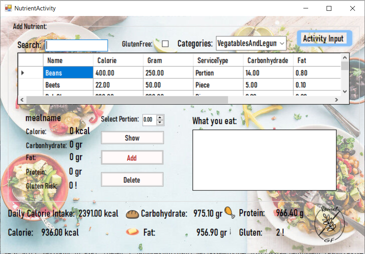The image size is (365, 254).
Task: Click inside the Search input field
Action: 76,45
